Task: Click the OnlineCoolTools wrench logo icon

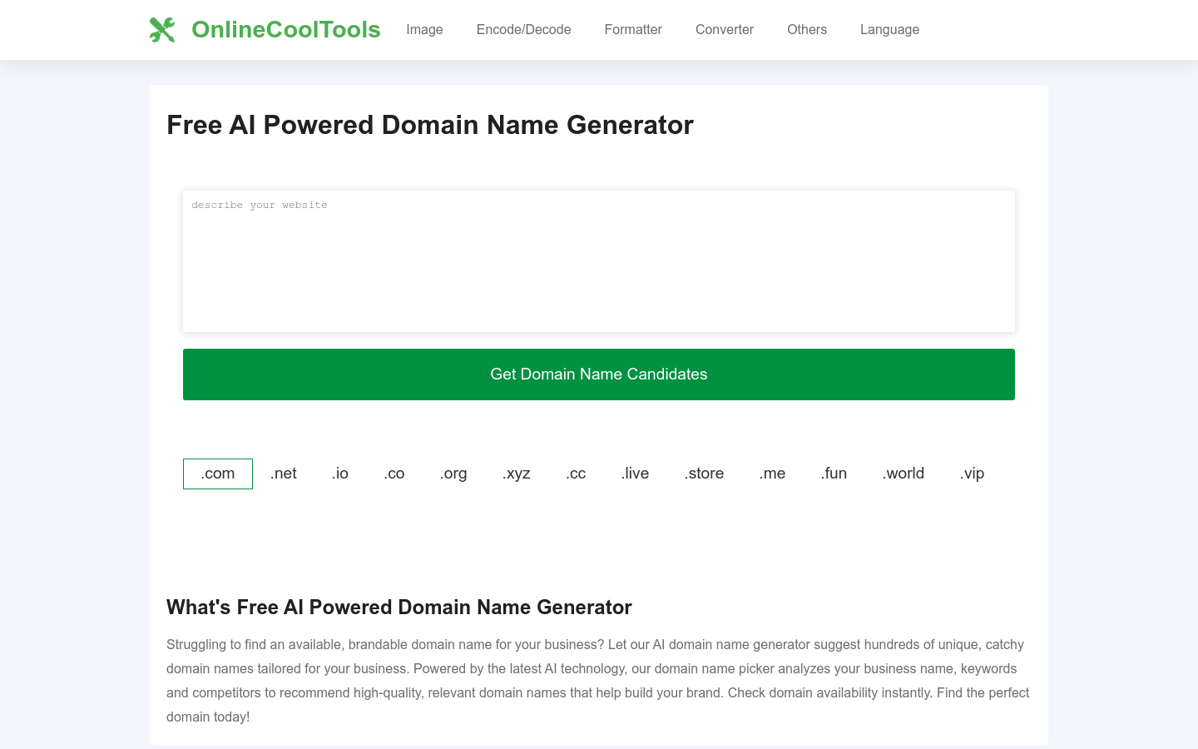Action: pos(162,30)
